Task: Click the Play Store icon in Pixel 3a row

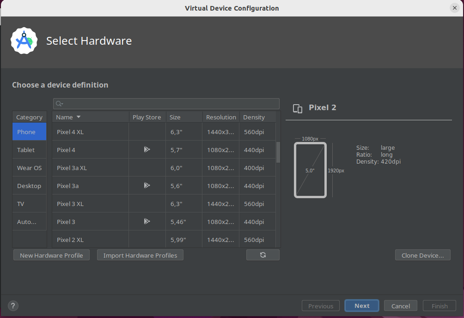Action: [147, 185]
